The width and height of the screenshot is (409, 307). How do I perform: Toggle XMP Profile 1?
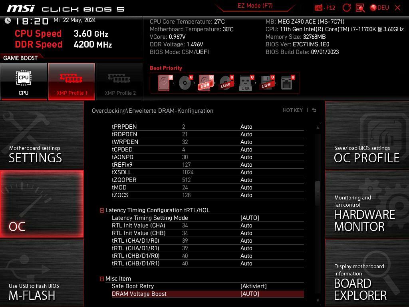tap(71, 82)
